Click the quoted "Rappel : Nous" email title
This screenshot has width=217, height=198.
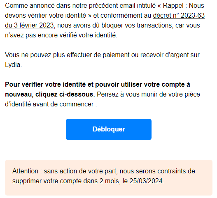point(183,6)
